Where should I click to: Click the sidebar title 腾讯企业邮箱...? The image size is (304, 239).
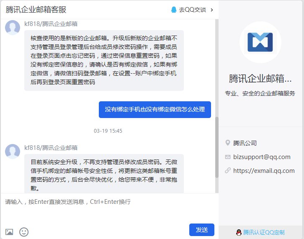(x=260, y=79)
